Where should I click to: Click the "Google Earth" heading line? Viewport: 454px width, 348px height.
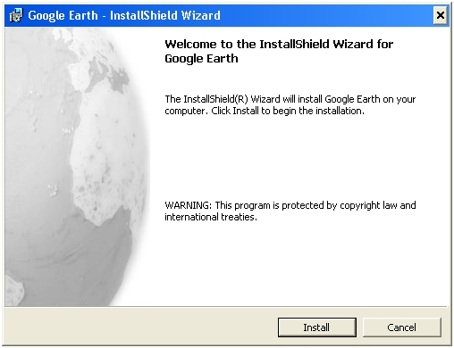[x=201, y=59]
